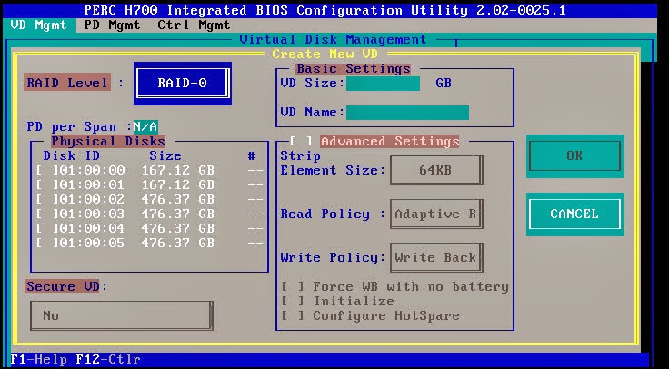This screenshot has width=669, height=369.
Task: Check the box for disk 01:00:03
Action: coord(46,214)
